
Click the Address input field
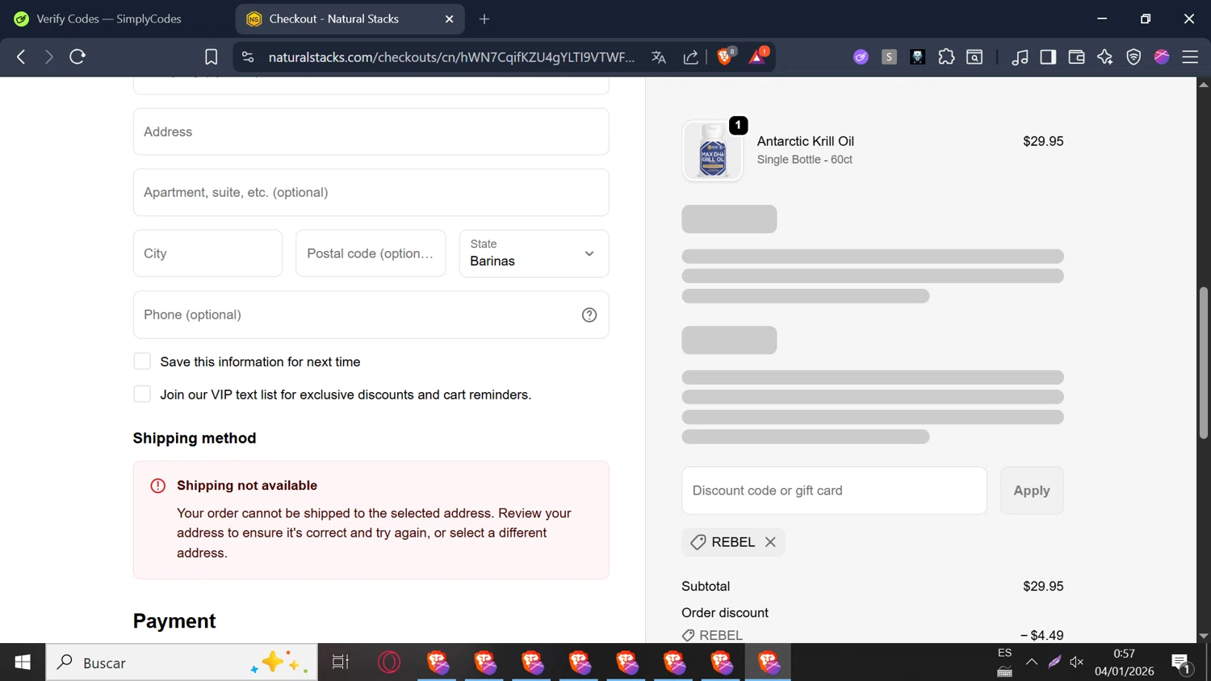pyautogui.click(x=371, y=132)
